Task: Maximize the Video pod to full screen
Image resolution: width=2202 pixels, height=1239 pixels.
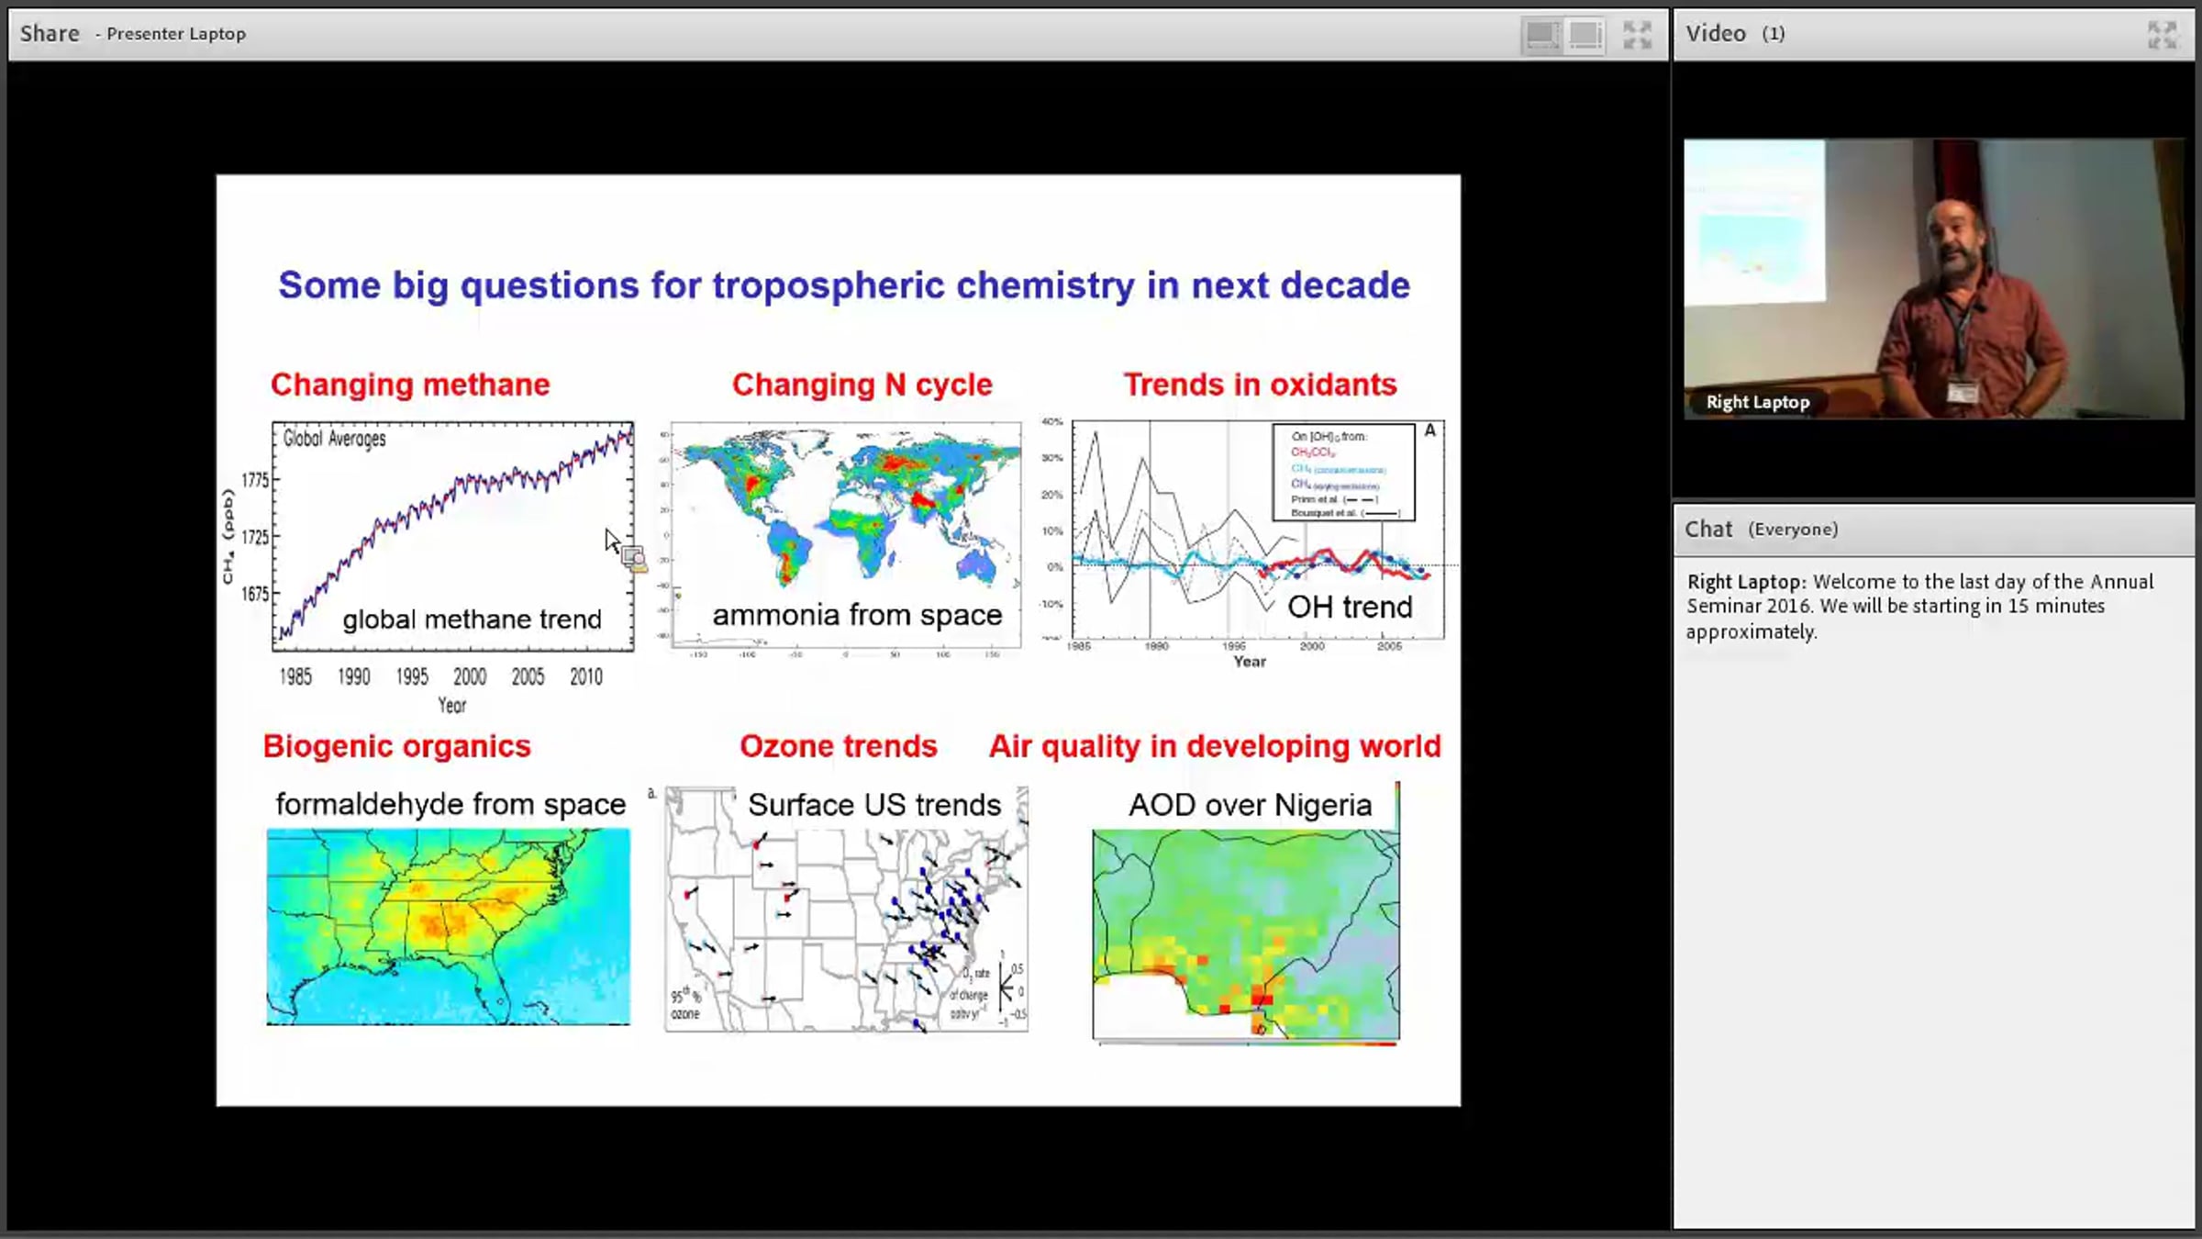Action: [2163, 35]
